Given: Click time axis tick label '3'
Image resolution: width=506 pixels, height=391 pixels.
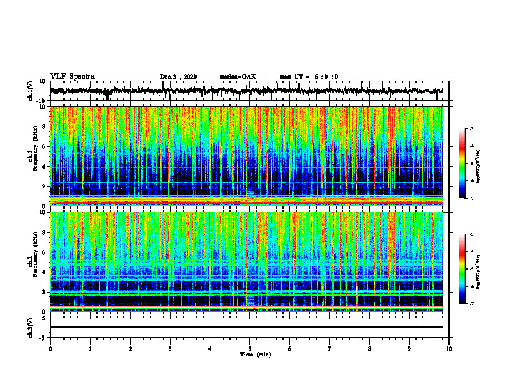Looking at the screenshot, I should [x=170, y=349].
